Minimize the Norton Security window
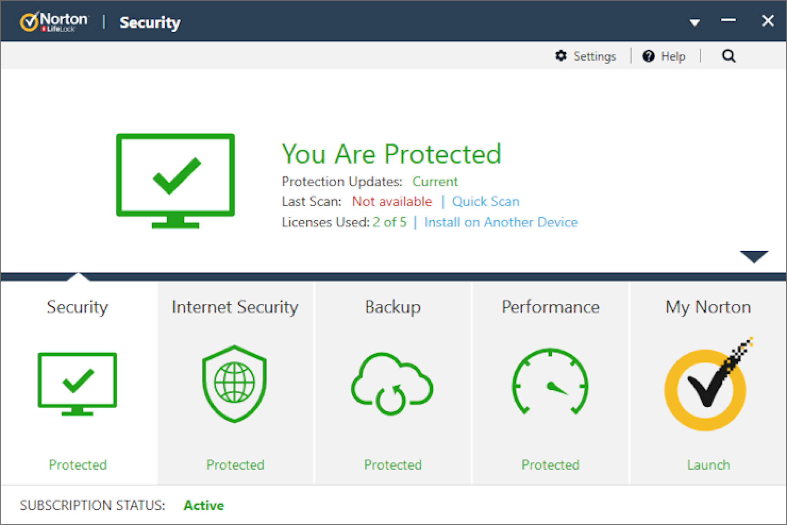Viewport: 787px width, 525px height. [728, 21]
